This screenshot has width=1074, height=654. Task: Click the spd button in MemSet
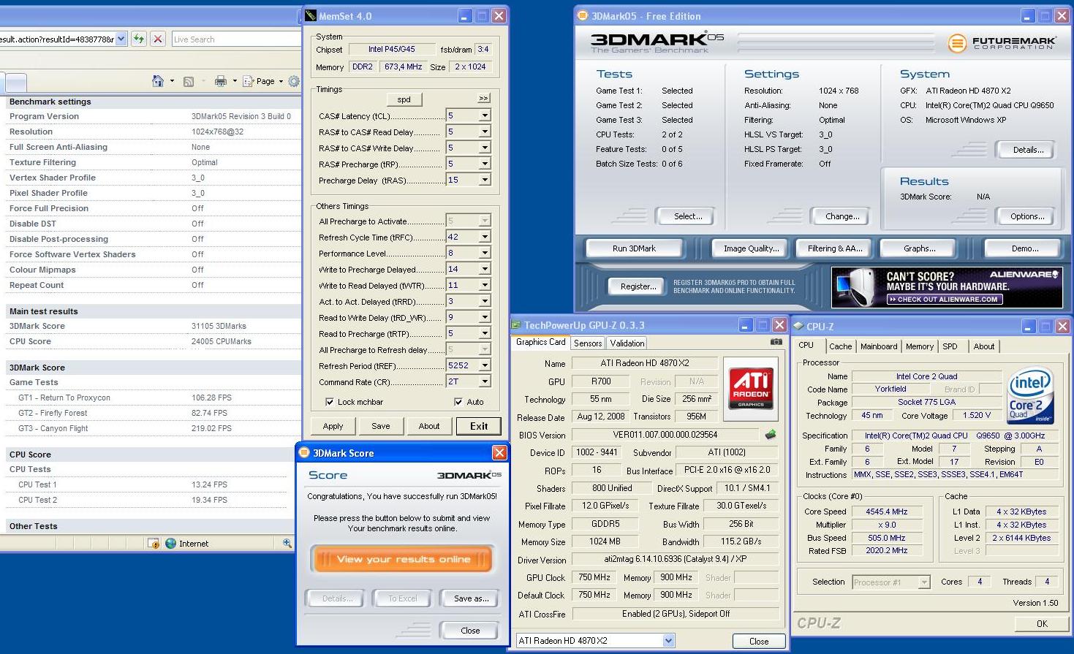coord(404,99)
